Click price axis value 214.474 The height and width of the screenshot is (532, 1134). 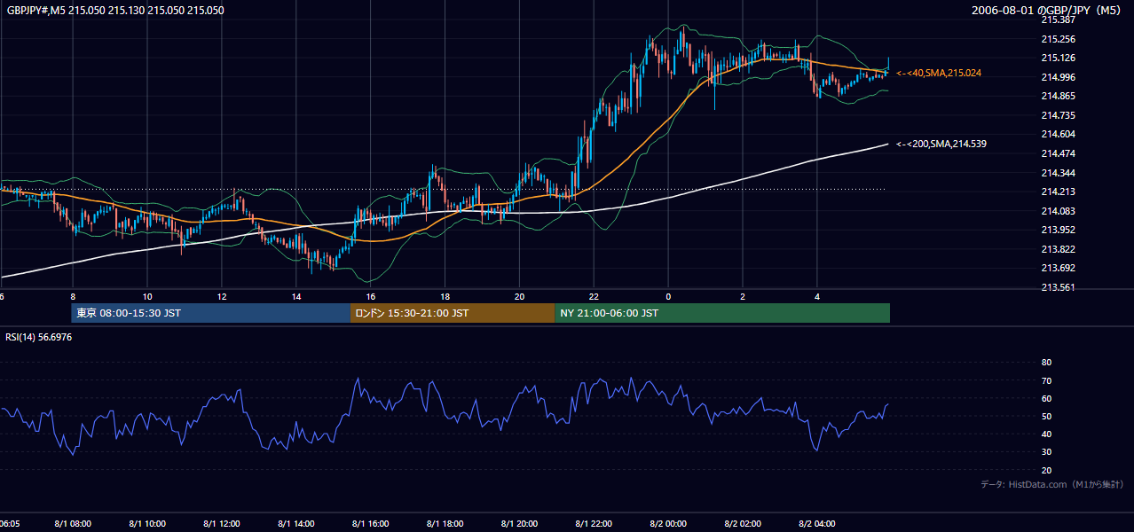tap(1058, 153)
